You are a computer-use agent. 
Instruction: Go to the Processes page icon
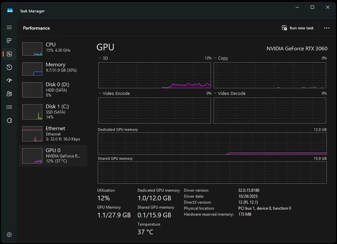click(9, 40)
